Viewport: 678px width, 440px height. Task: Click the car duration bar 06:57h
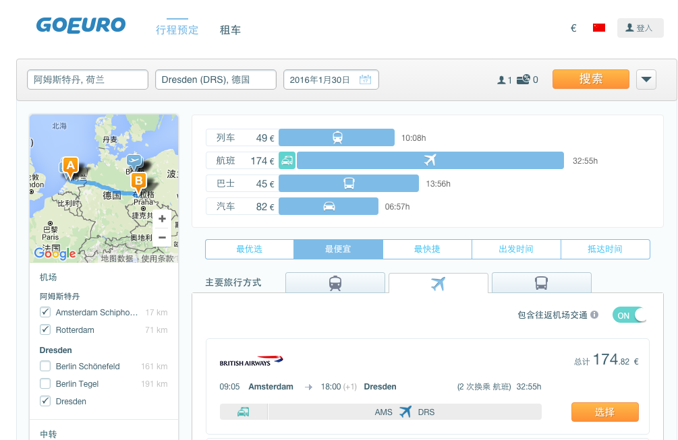[329, 206]
